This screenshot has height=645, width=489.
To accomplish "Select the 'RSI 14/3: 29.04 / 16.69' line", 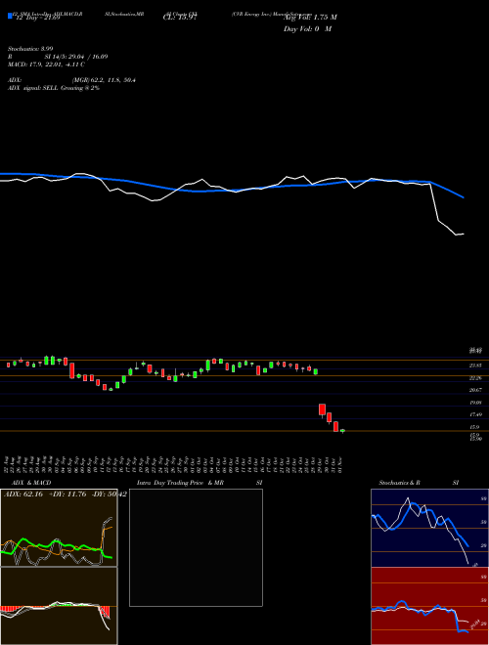I will pyautogui.click(x=58, y=57).
